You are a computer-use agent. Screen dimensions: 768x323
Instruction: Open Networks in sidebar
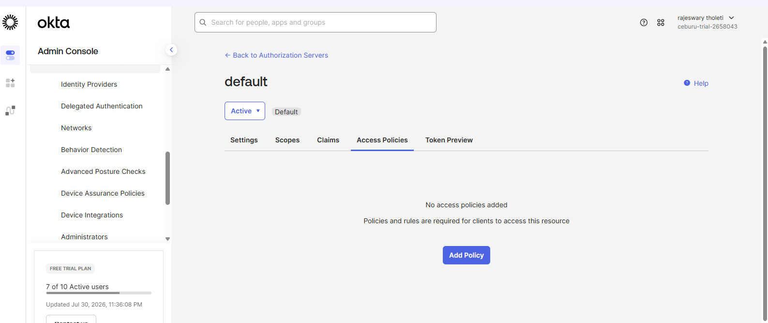pyautogui.click(x=76, y=128)
